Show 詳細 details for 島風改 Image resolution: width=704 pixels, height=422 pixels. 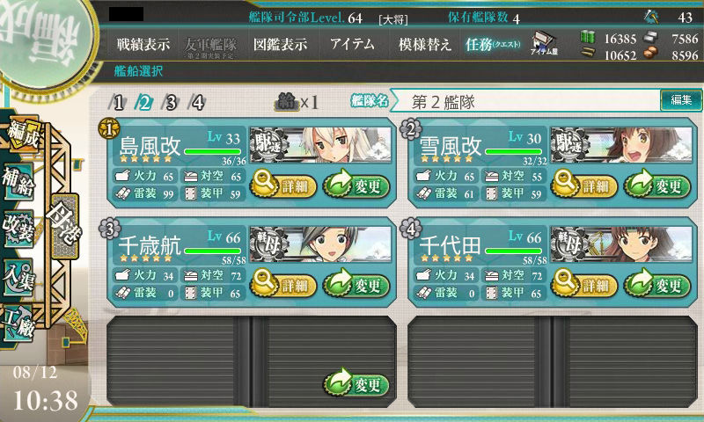coord(283,185)
